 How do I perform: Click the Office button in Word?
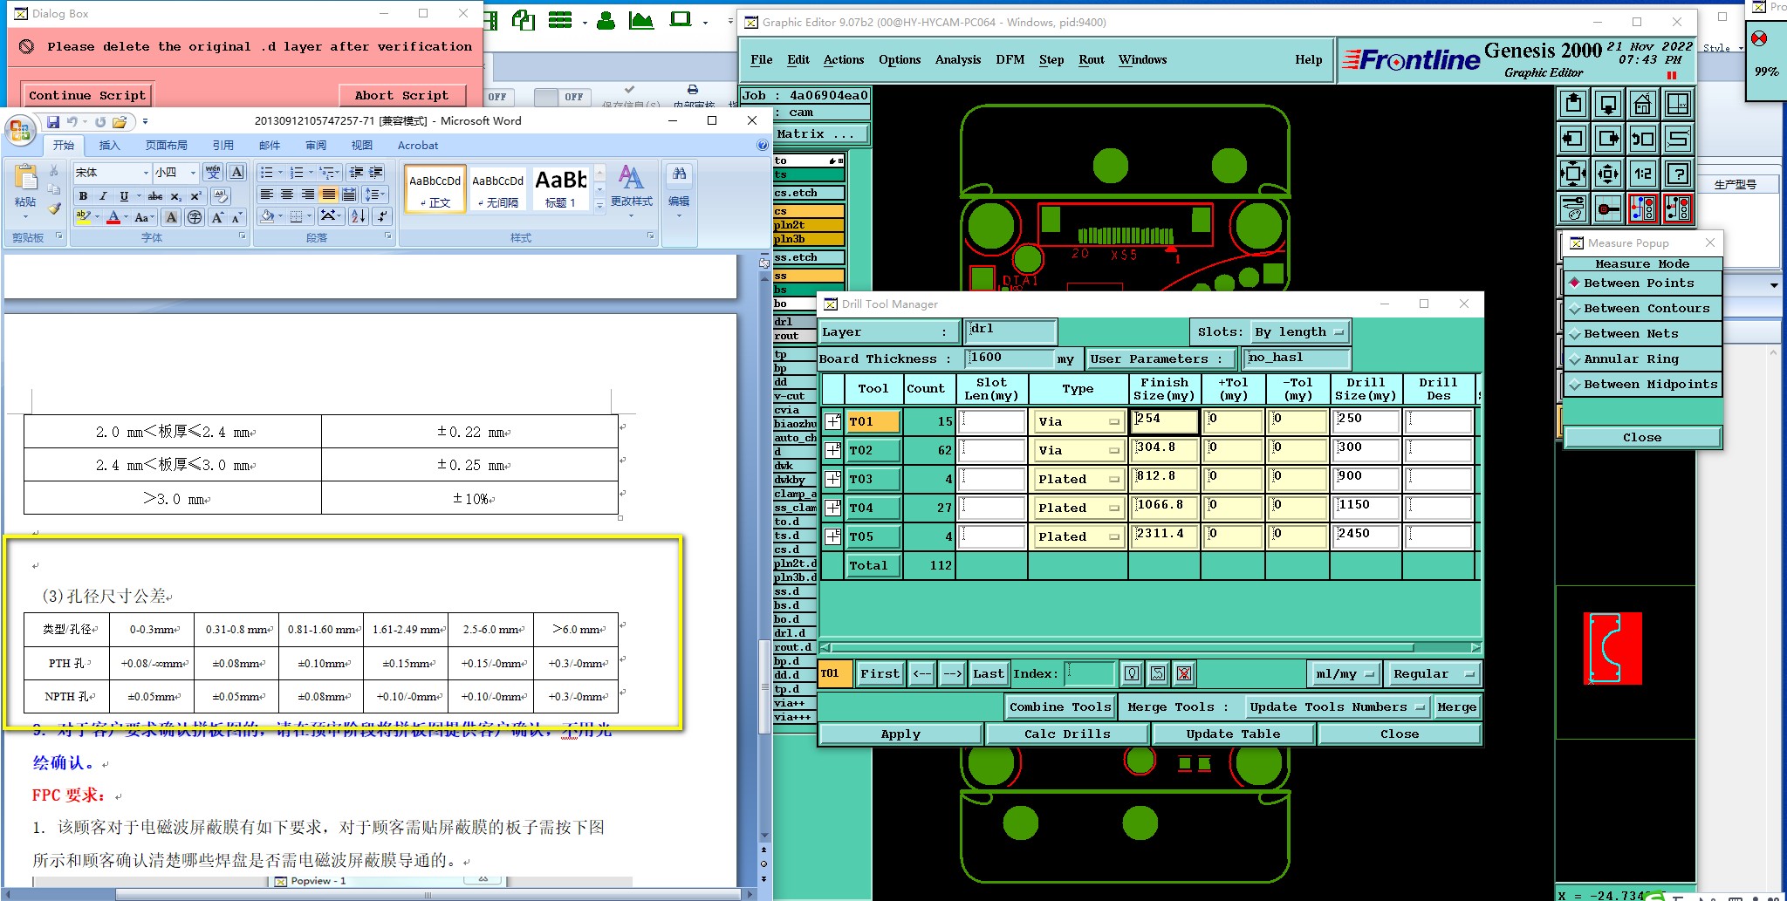[19, 132]
